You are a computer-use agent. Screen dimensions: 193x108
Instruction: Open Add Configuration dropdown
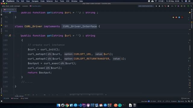[146, 6]
